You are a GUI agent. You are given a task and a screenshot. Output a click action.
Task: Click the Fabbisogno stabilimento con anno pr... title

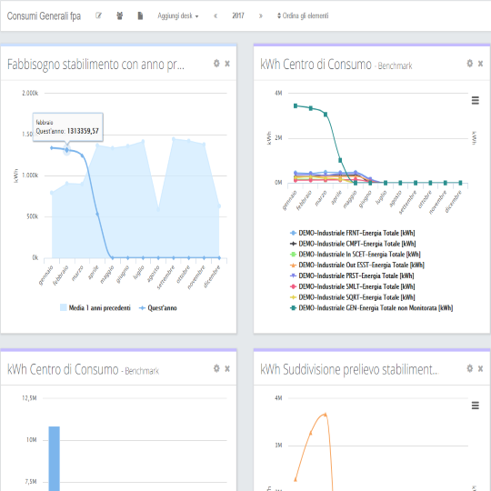click(x=95, y=65)
